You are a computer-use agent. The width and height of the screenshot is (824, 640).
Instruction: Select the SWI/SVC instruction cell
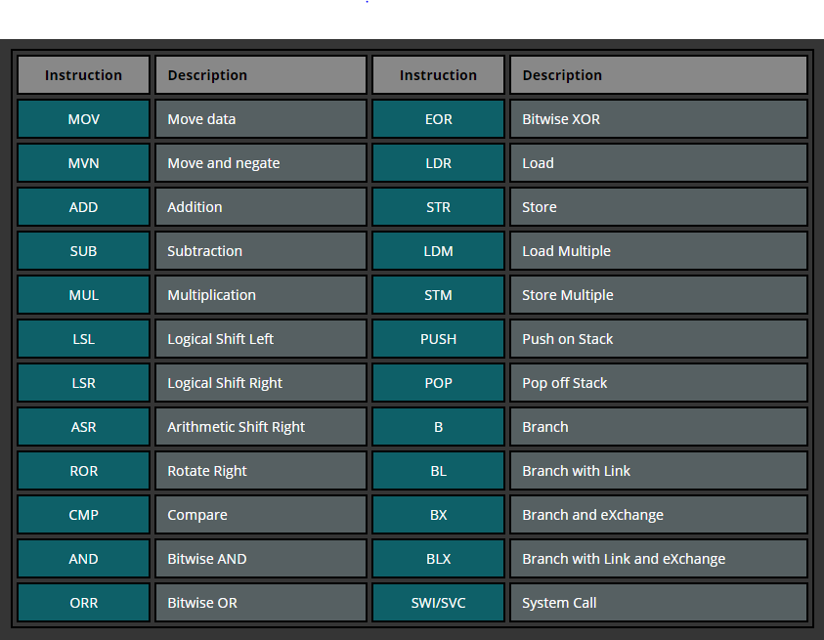click(438, 603)
